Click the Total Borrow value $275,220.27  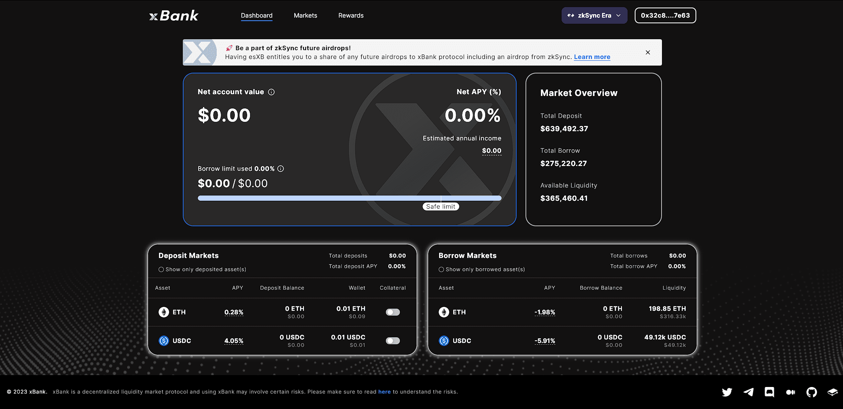pos(564,163)
